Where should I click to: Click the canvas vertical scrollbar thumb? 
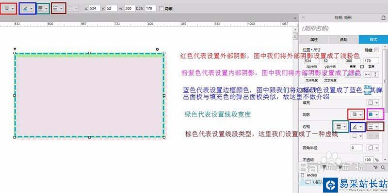295,36
